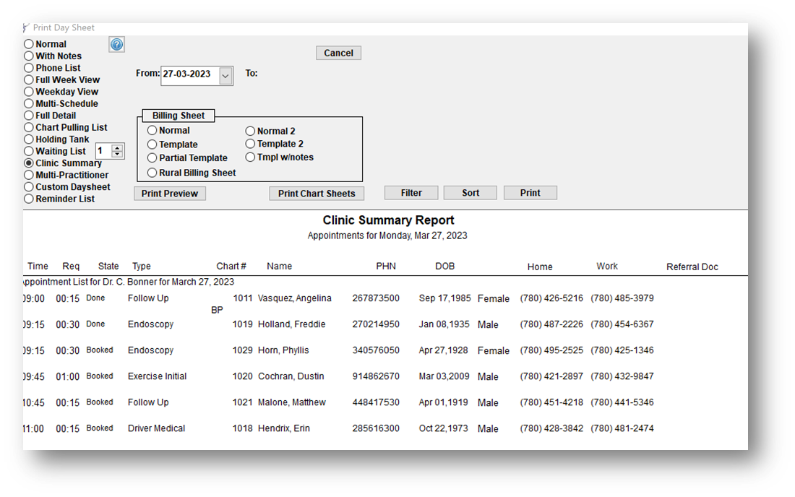Click the Waiting List number field
The image size is (795, 497).
pyautogui.click(x=103, y=151)
